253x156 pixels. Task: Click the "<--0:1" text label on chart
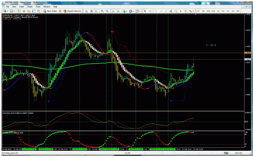[211, 45]
